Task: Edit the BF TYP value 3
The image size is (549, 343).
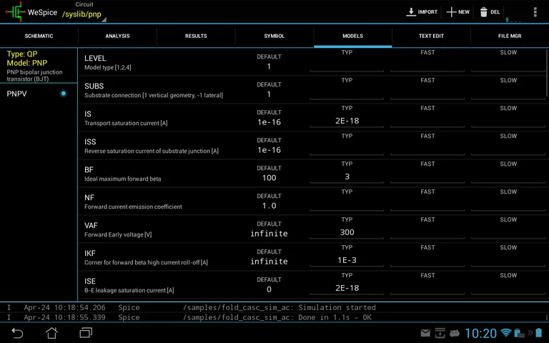Action: pos(347,176)
